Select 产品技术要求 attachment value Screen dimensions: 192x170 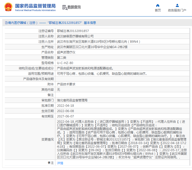(66, 84)
